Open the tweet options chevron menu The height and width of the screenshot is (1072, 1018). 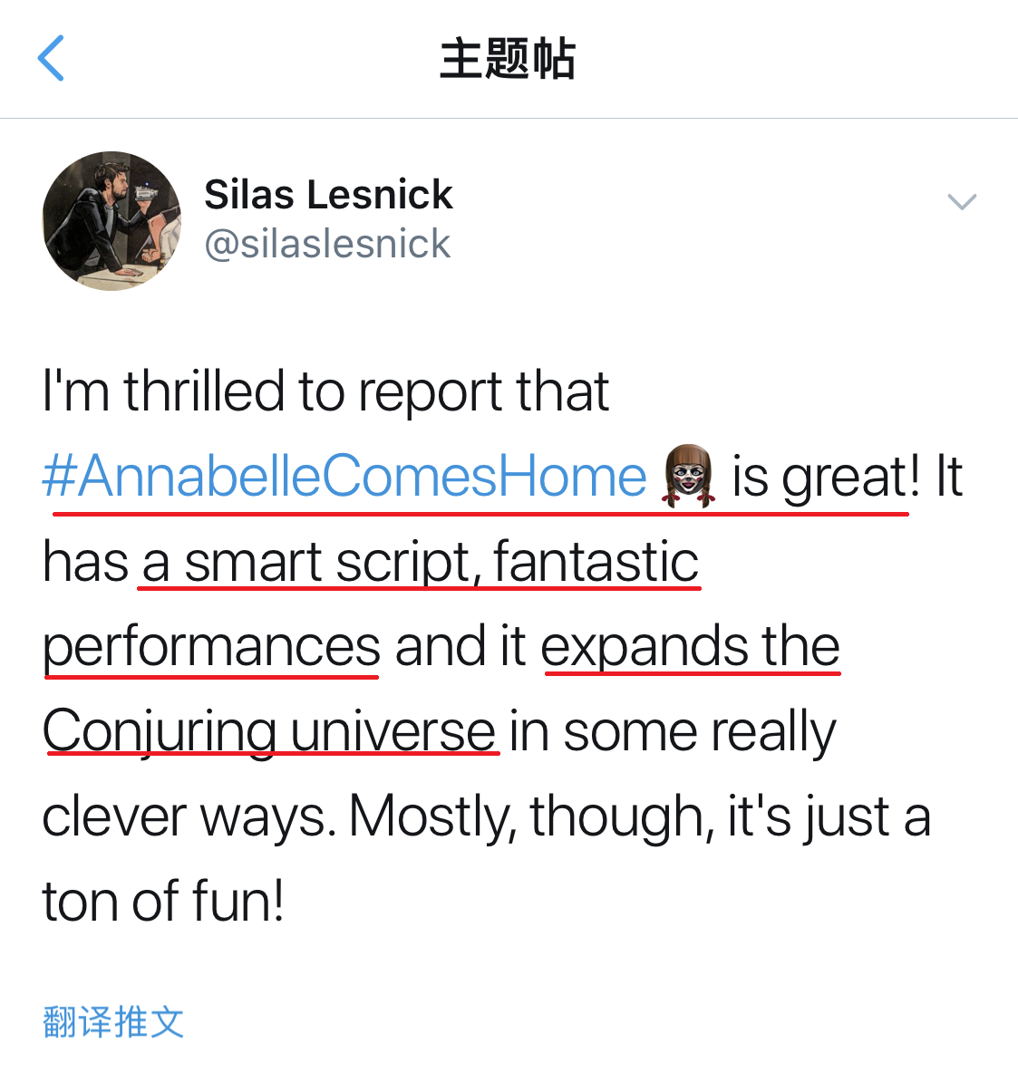click(961, 201)
